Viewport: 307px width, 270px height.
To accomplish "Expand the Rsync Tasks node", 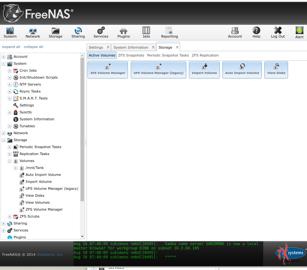I will [x=9, y=92].
